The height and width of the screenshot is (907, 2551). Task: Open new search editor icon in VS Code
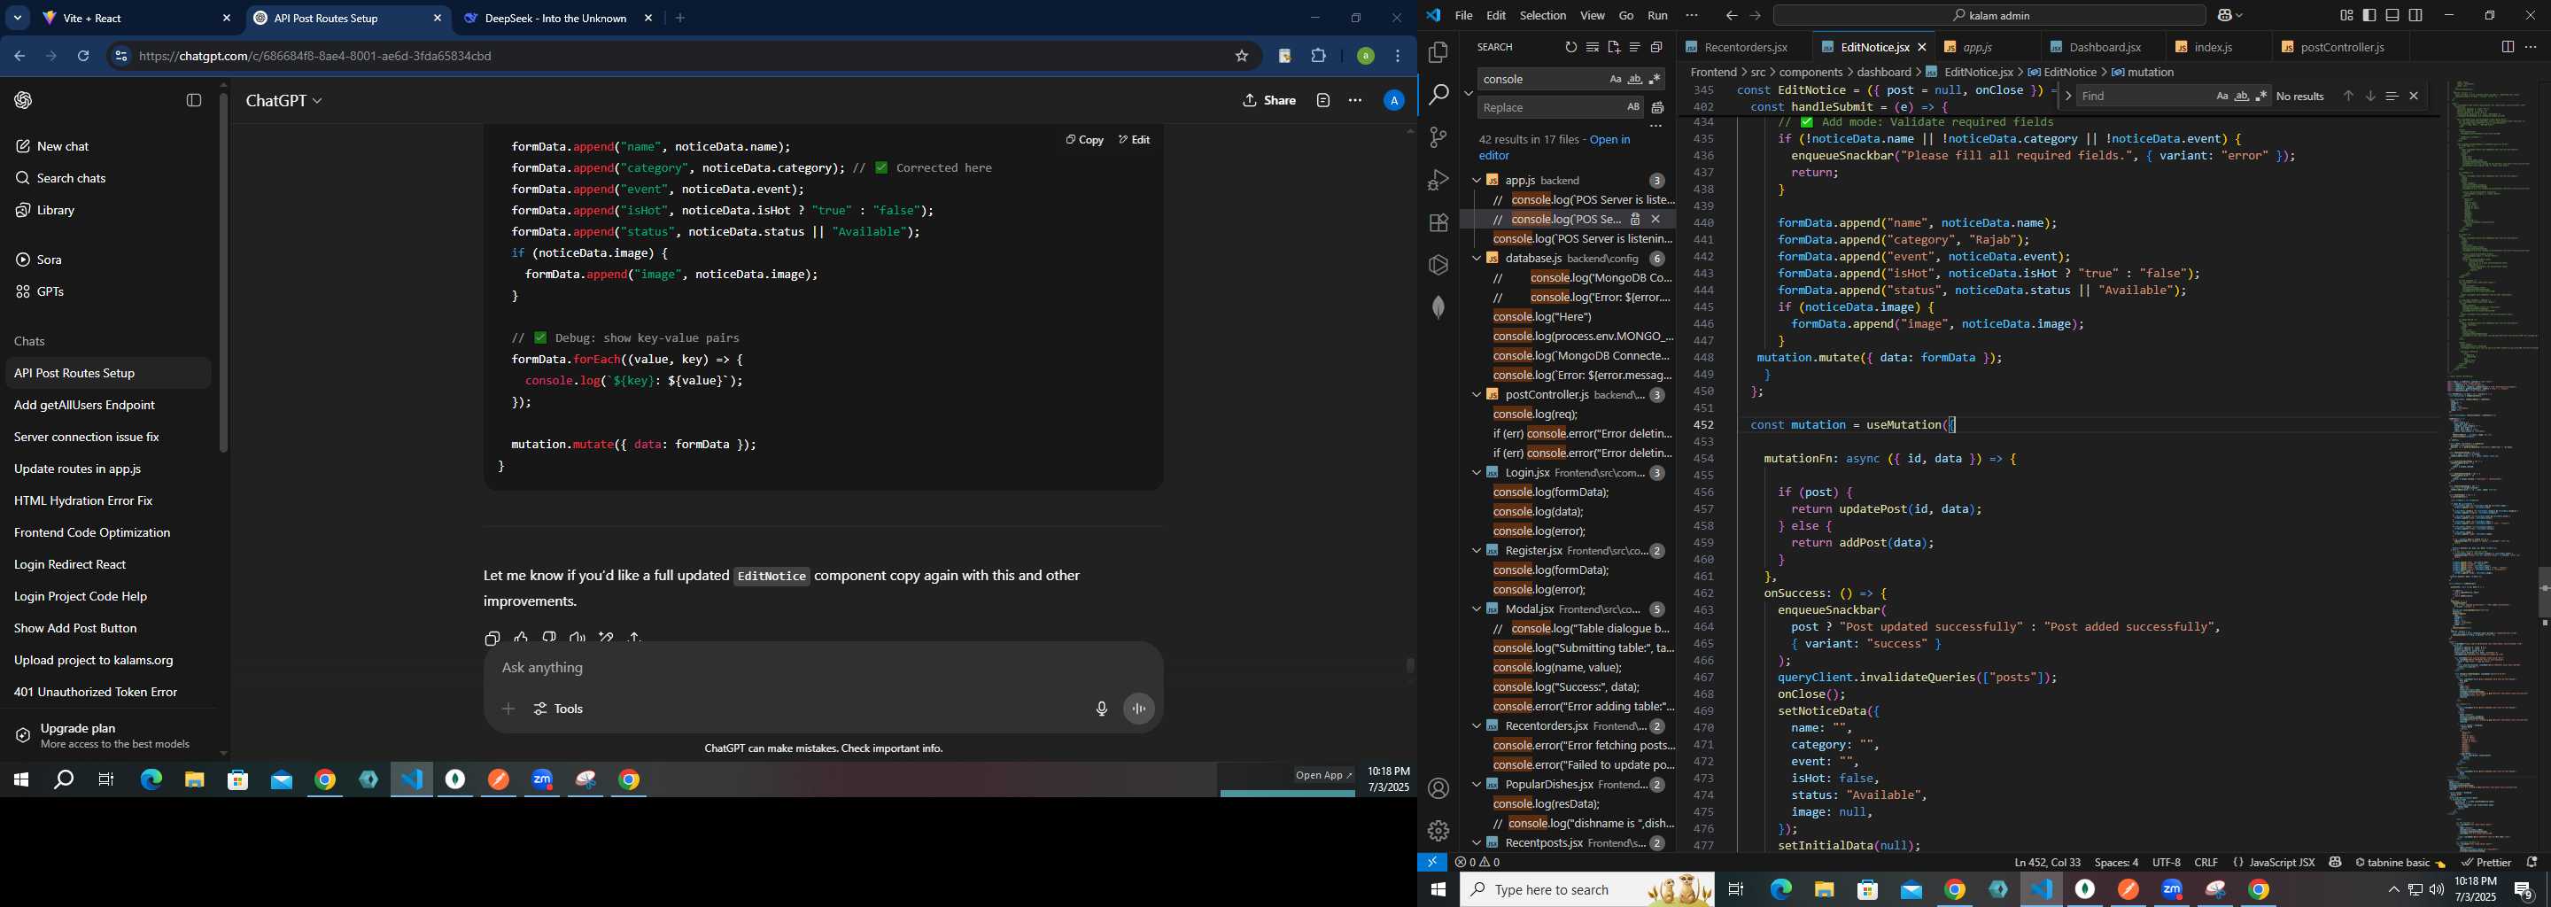[x=1614, y=47]
